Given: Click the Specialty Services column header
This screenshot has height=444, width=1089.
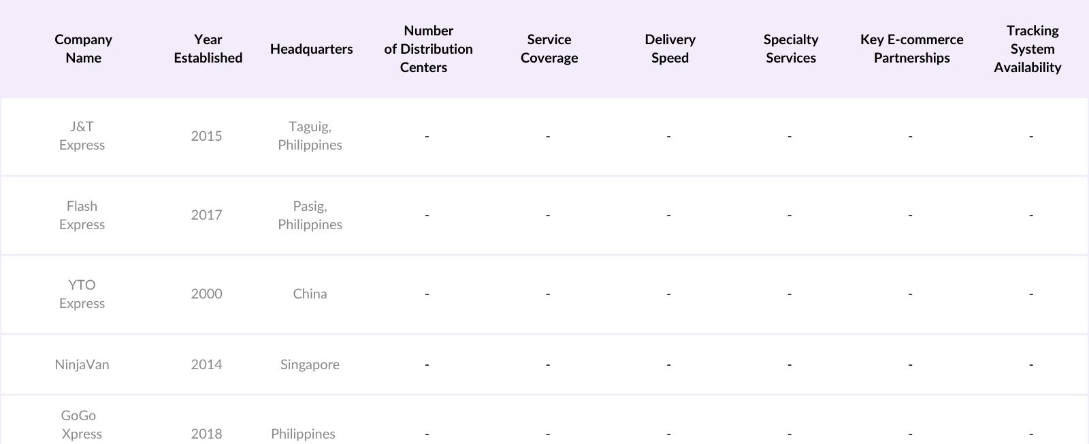Looking at the screenshot, I should click(790, 49).
